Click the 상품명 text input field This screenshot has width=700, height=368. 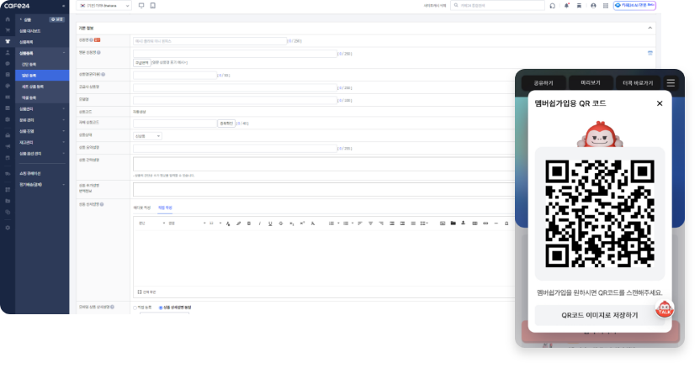coord(209,40)
